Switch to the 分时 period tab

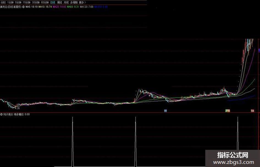[x=3, y=2]
